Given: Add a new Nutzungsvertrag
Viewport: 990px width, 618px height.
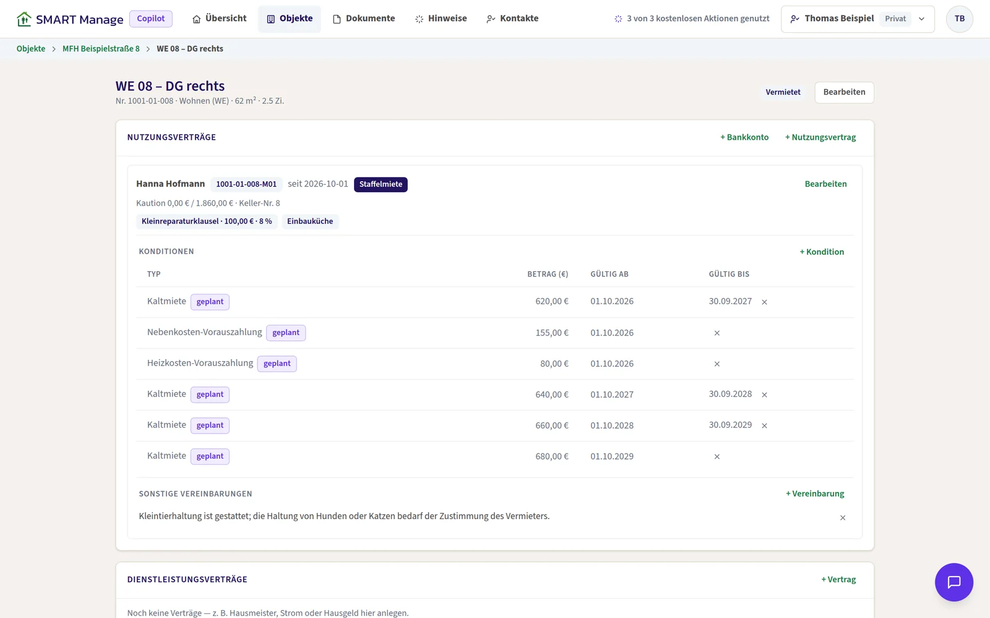Looking at the screenshot, I should pos(820,137).
